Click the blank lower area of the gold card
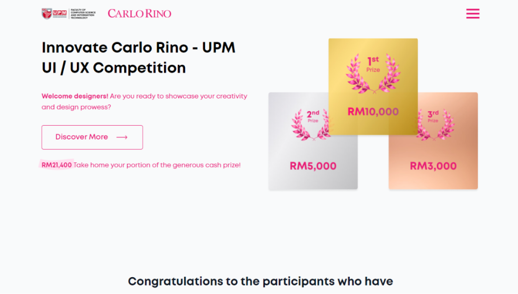Image resolution: width=518 pixels, height=294 pixels. (x=373, y=127)
